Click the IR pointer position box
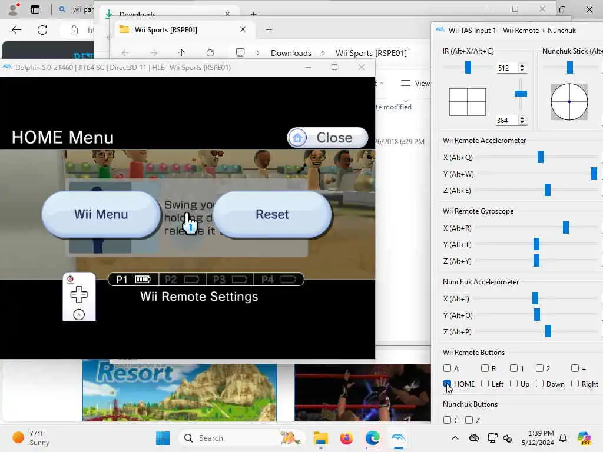This screenshot has width=603, height=452. (467, 101)
